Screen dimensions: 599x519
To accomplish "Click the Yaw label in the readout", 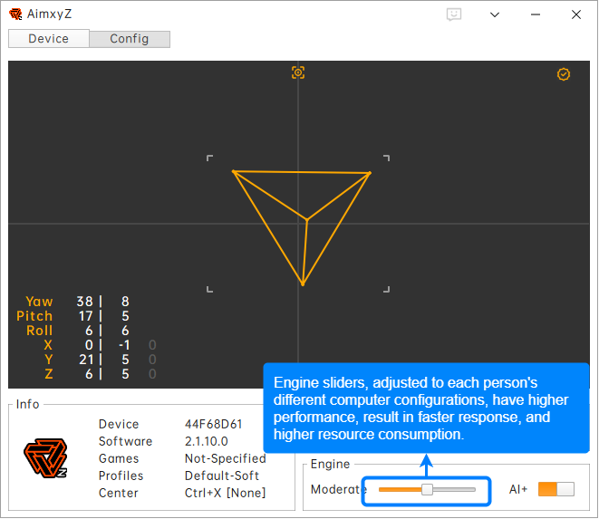I will [x=39, y=302].
